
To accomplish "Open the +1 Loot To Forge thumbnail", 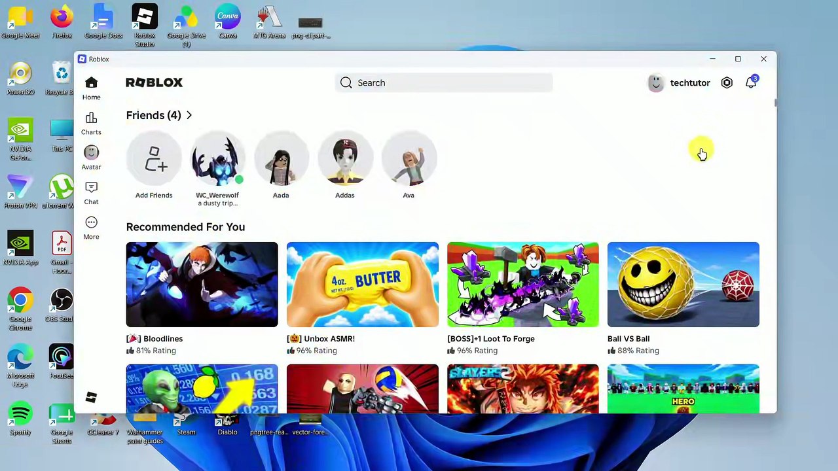I will click(522, 285).
